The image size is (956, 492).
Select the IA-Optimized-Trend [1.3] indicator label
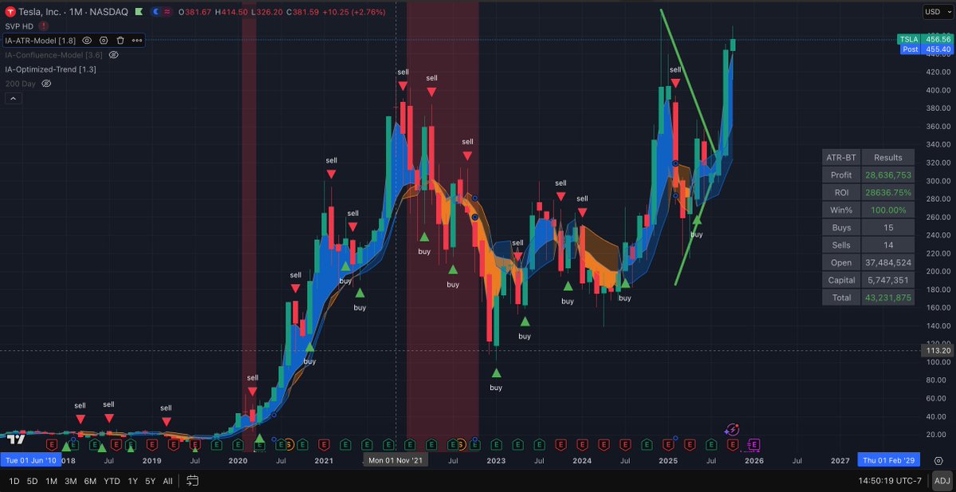pyautogui.click(x=50, y=69)
